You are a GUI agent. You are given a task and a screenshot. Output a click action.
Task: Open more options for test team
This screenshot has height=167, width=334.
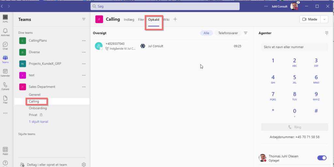(84, 75)
